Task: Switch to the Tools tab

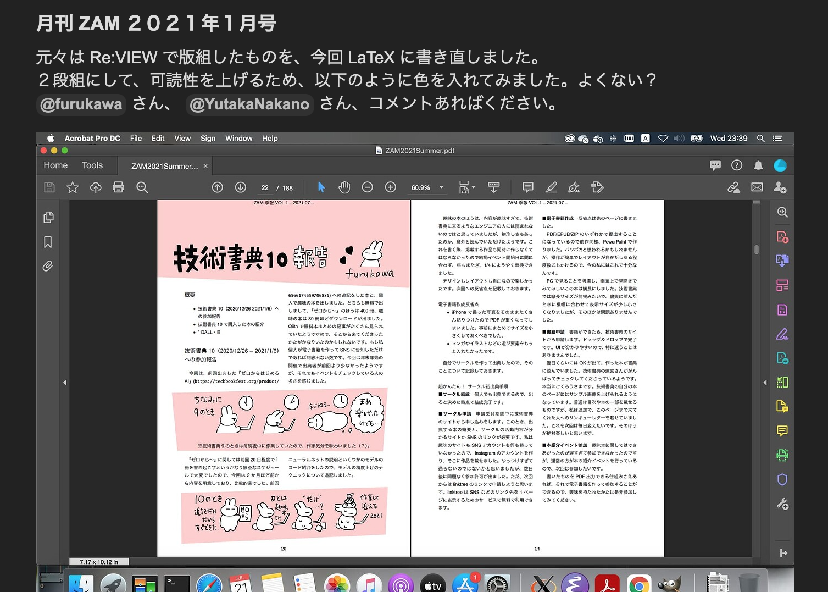Action: coord(92,165)
